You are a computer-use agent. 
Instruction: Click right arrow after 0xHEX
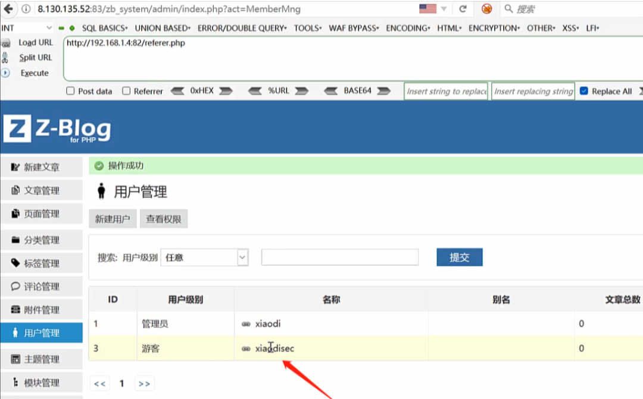point(226,91)
